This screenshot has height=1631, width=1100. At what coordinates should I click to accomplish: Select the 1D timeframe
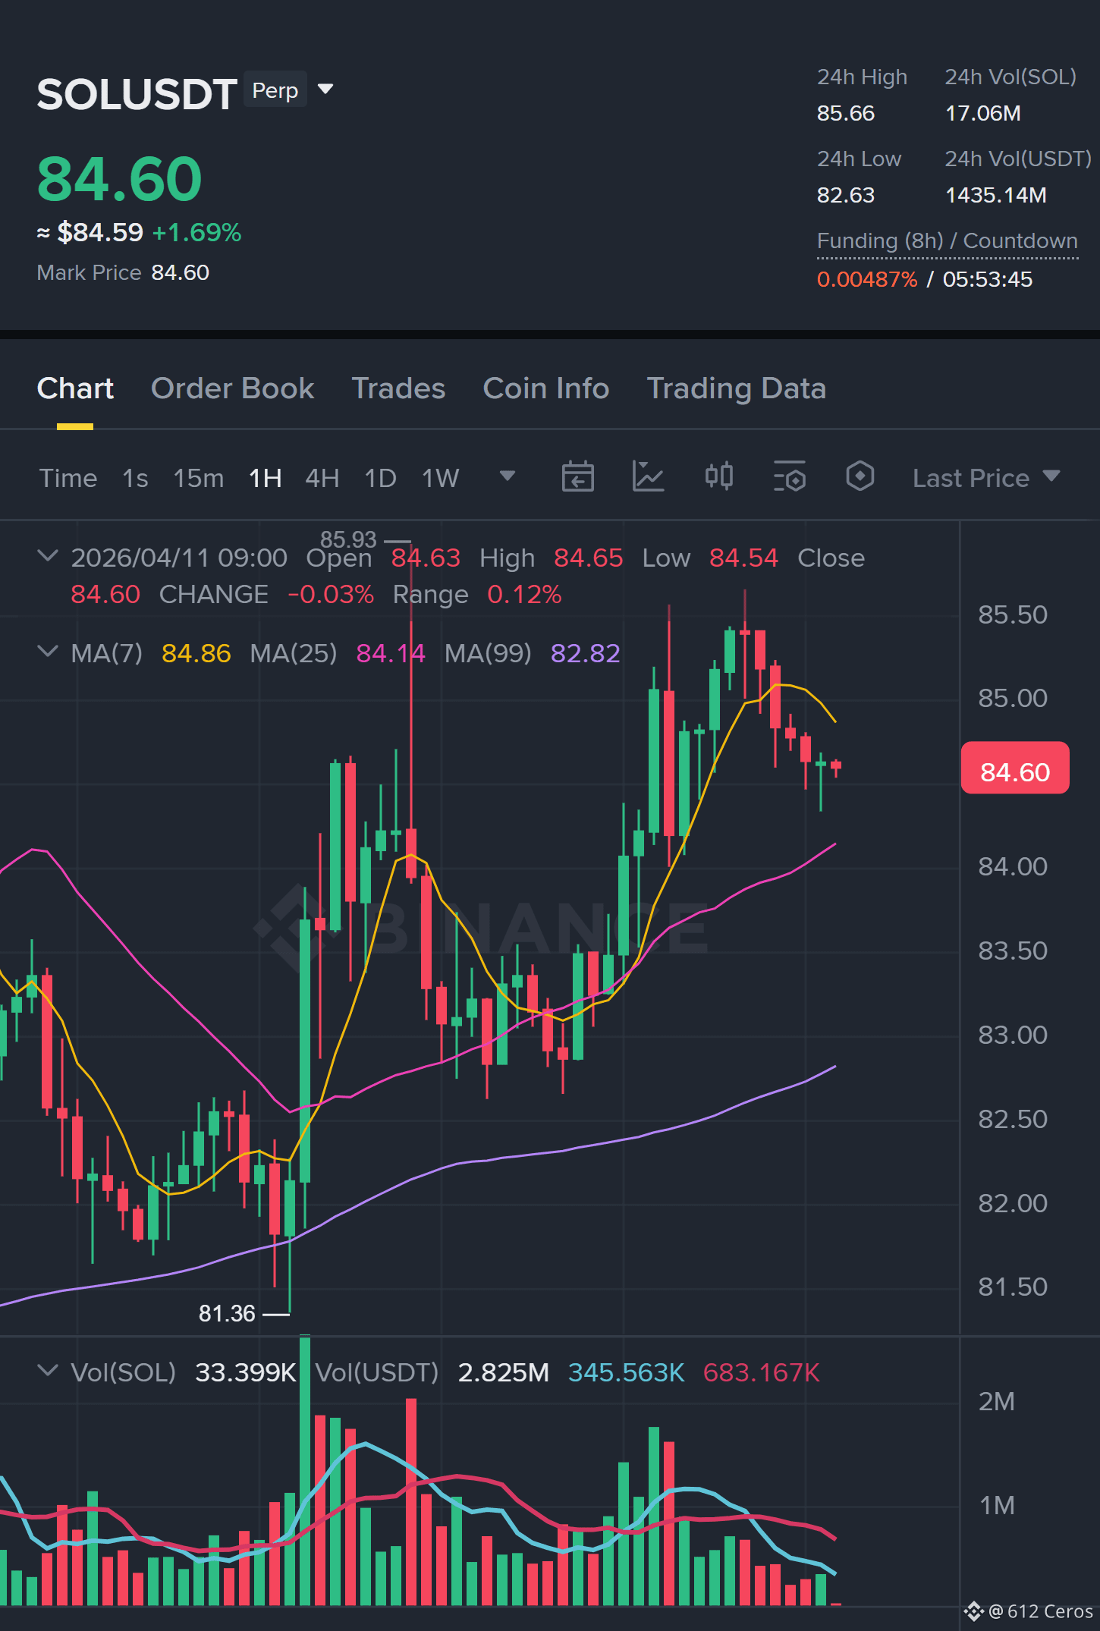pyautogui.click(x=380, y=478)
